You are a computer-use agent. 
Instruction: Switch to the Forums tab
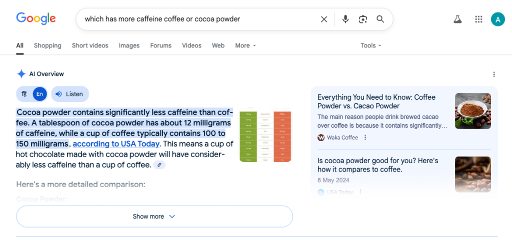160,45
